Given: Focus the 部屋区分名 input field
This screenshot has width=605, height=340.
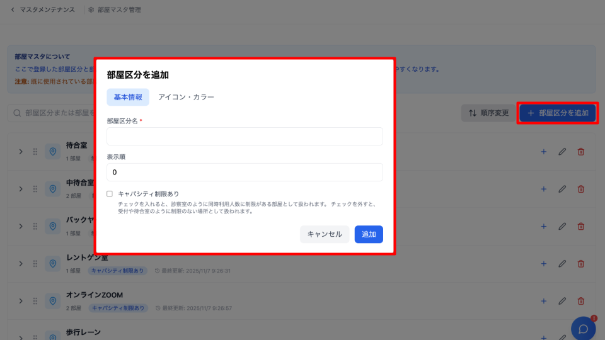Looking at the screenshot, I should [x=245, y=137].
